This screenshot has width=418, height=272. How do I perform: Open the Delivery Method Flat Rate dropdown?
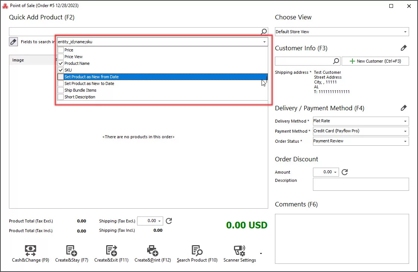[405, 121]
